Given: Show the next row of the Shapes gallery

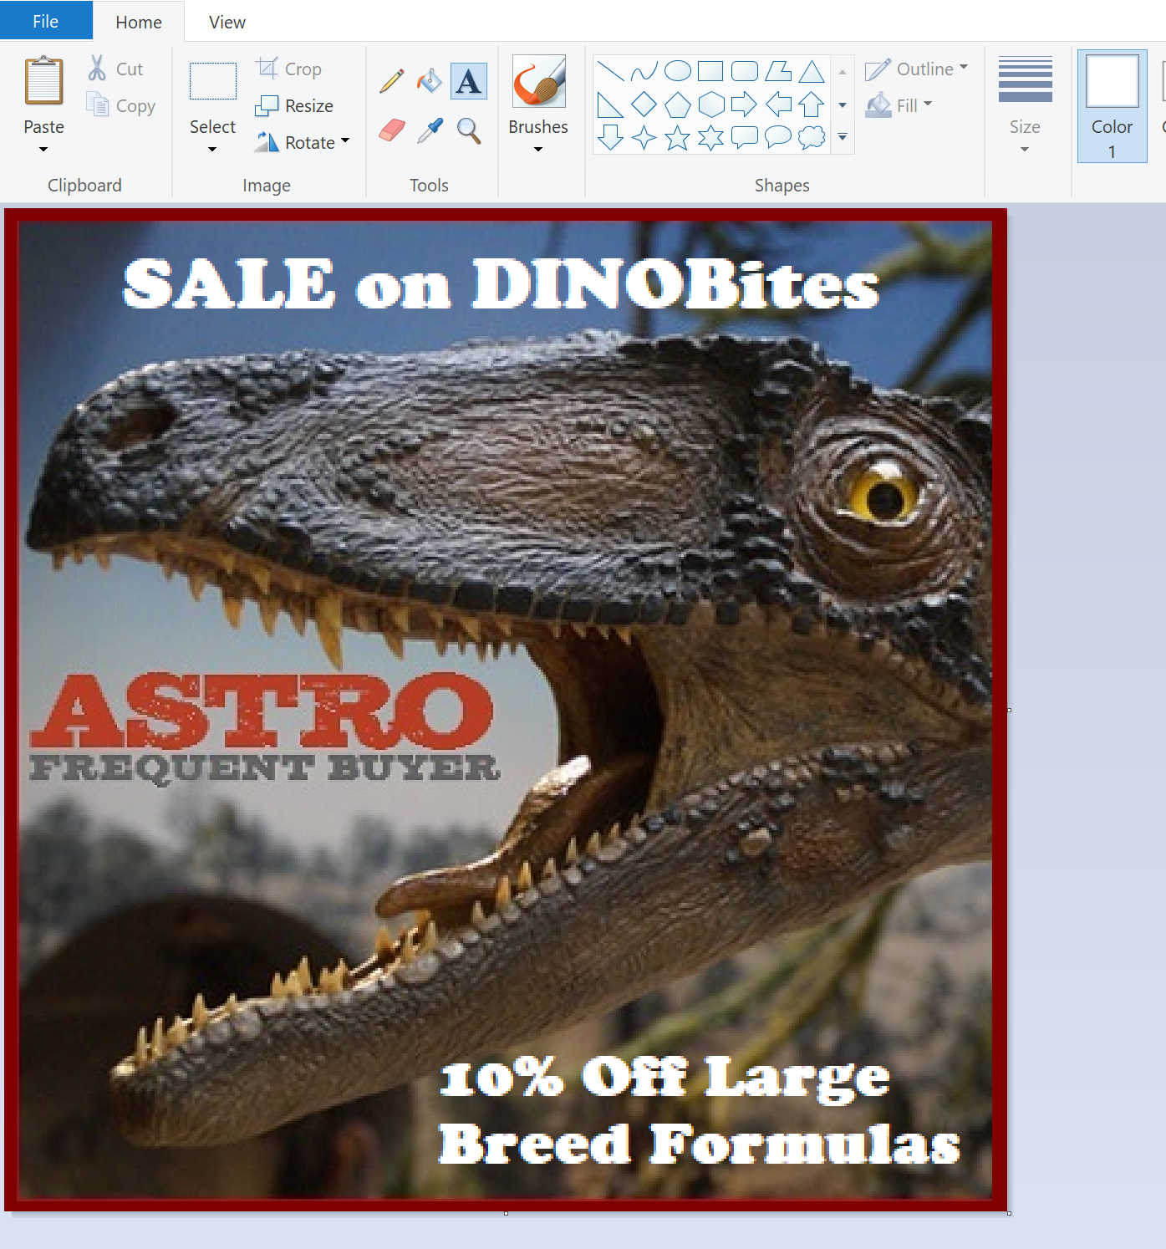Looking at the screenshot, I should 843,105.
